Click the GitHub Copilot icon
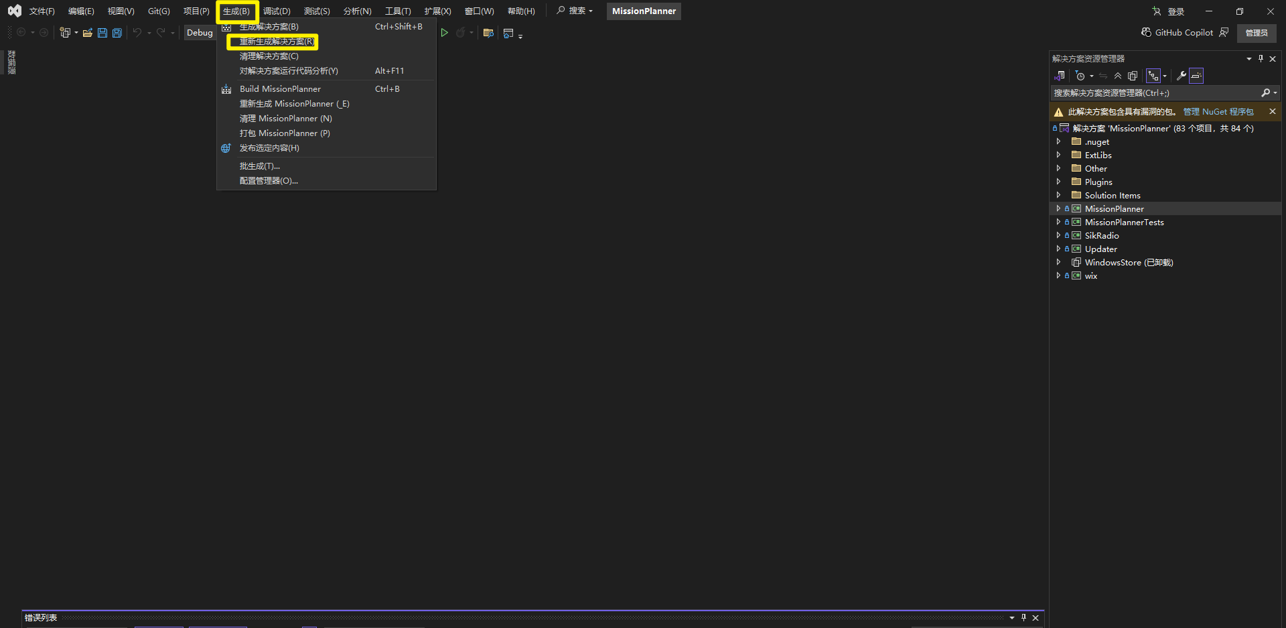1286x628 pixels. click(1147, 32)
